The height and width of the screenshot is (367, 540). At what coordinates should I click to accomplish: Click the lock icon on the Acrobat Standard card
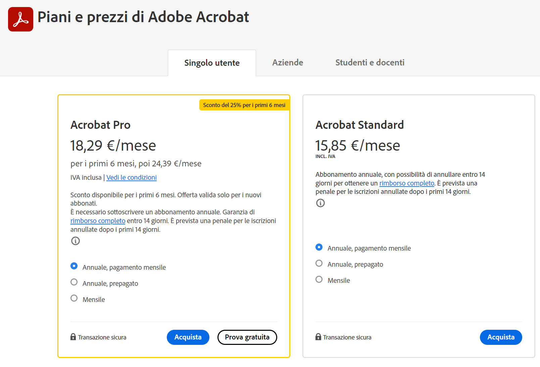coord(318,337)
